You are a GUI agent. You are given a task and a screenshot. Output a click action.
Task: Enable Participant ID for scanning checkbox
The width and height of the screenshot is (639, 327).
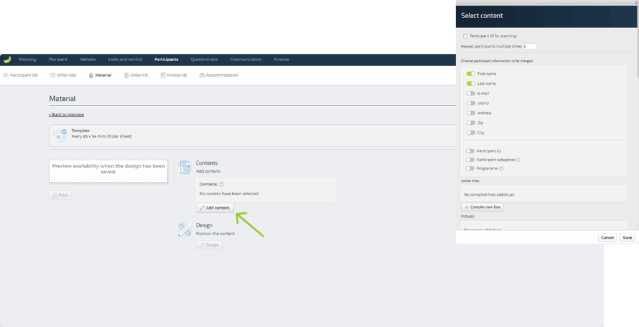(465, 36)
